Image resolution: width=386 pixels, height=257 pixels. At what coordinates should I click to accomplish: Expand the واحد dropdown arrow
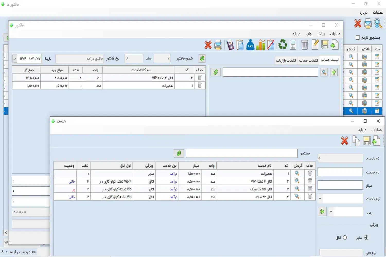coord(331,212)
